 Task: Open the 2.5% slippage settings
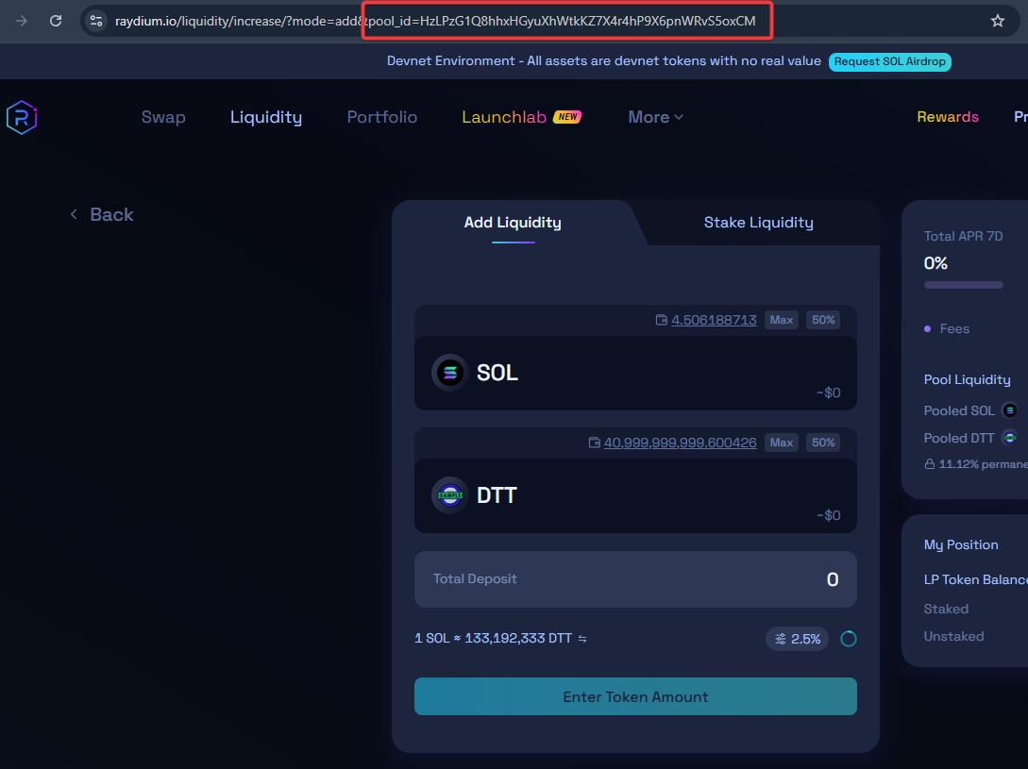[x=798, y=639]
